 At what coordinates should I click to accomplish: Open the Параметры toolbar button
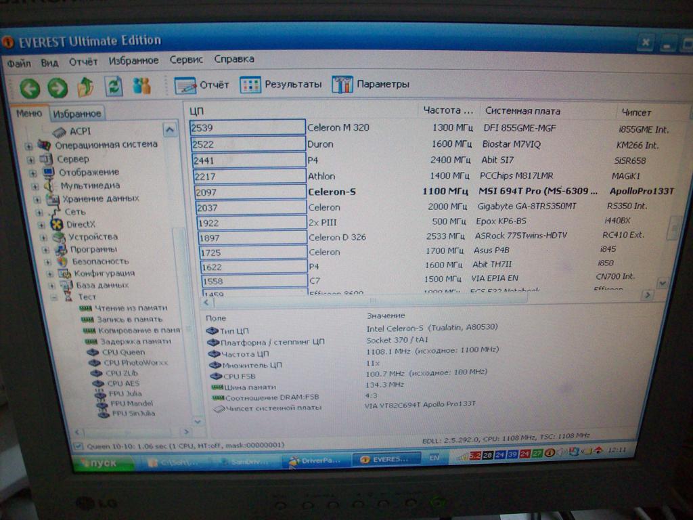[x=371, y=84]
